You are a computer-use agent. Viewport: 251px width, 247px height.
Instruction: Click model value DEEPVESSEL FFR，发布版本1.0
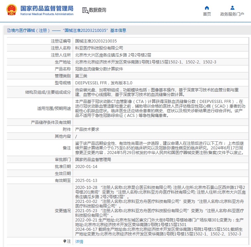pos(104,83)
